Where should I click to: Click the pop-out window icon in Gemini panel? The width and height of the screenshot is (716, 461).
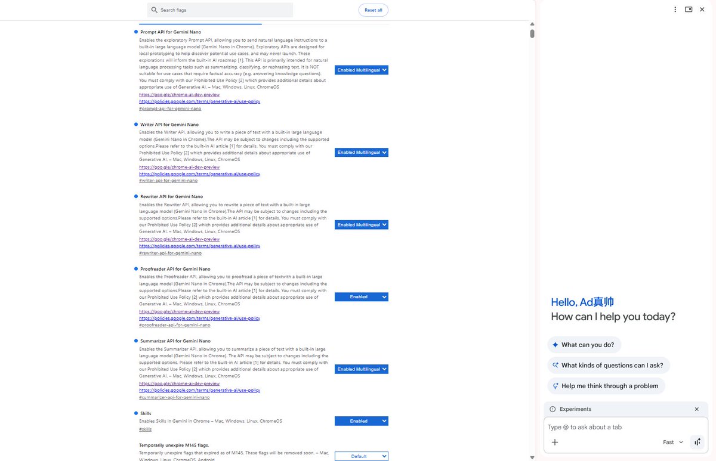pyautogui.click(x=689, y=10)
